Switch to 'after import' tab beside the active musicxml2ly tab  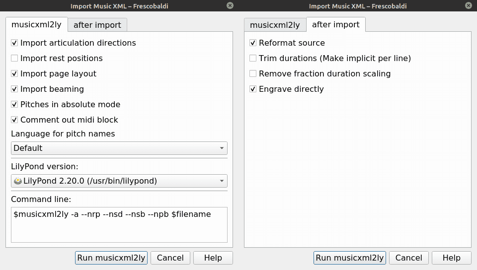pos(97,25)
